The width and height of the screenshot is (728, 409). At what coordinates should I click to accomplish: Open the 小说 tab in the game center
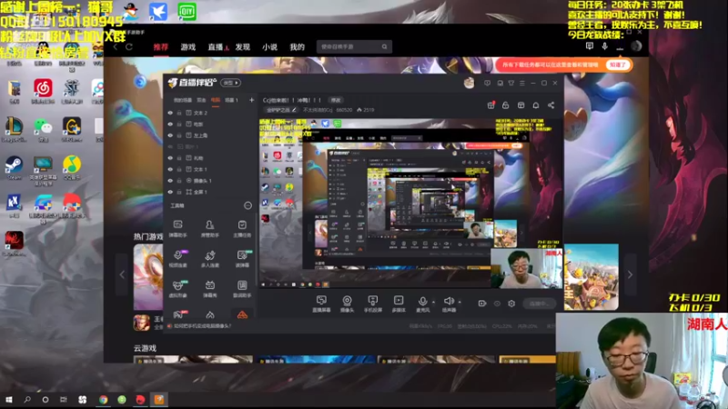269,47
